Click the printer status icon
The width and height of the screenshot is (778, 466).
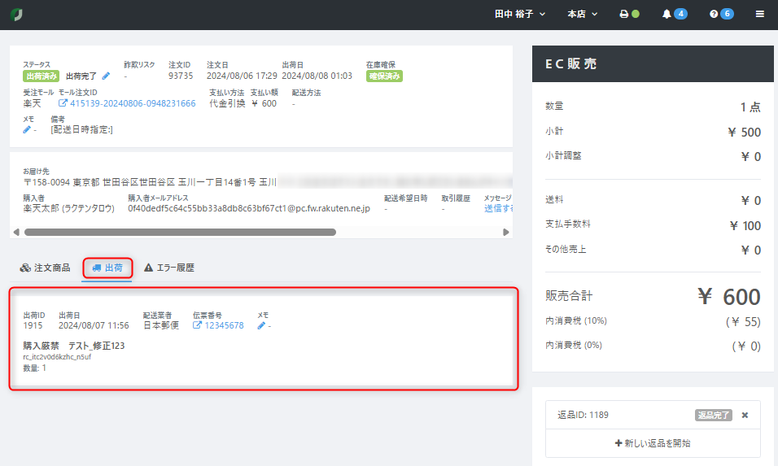pos(623,14)
